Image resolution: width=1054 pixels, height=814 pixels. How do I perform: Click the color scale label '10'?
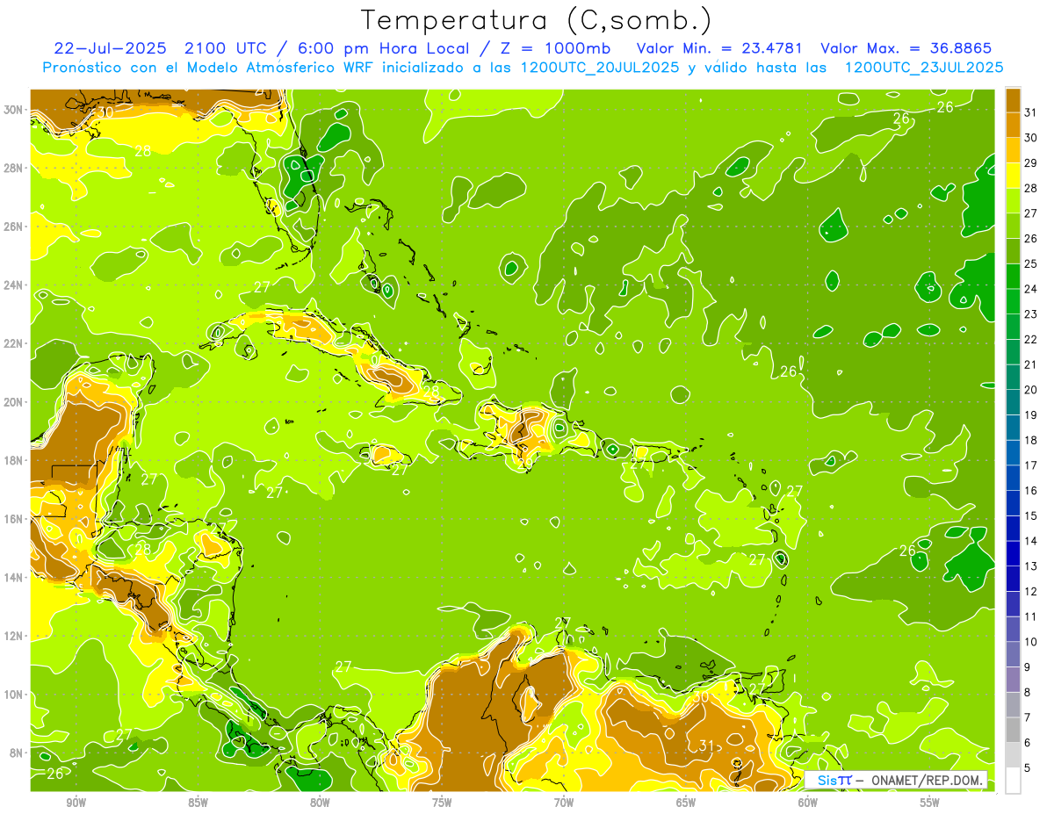point(1031,642)
